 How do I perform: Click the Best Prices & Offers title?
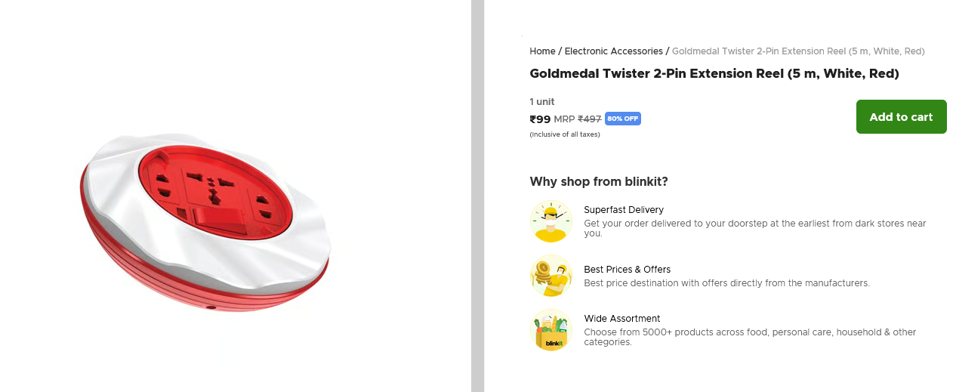(x=627, y=270)
